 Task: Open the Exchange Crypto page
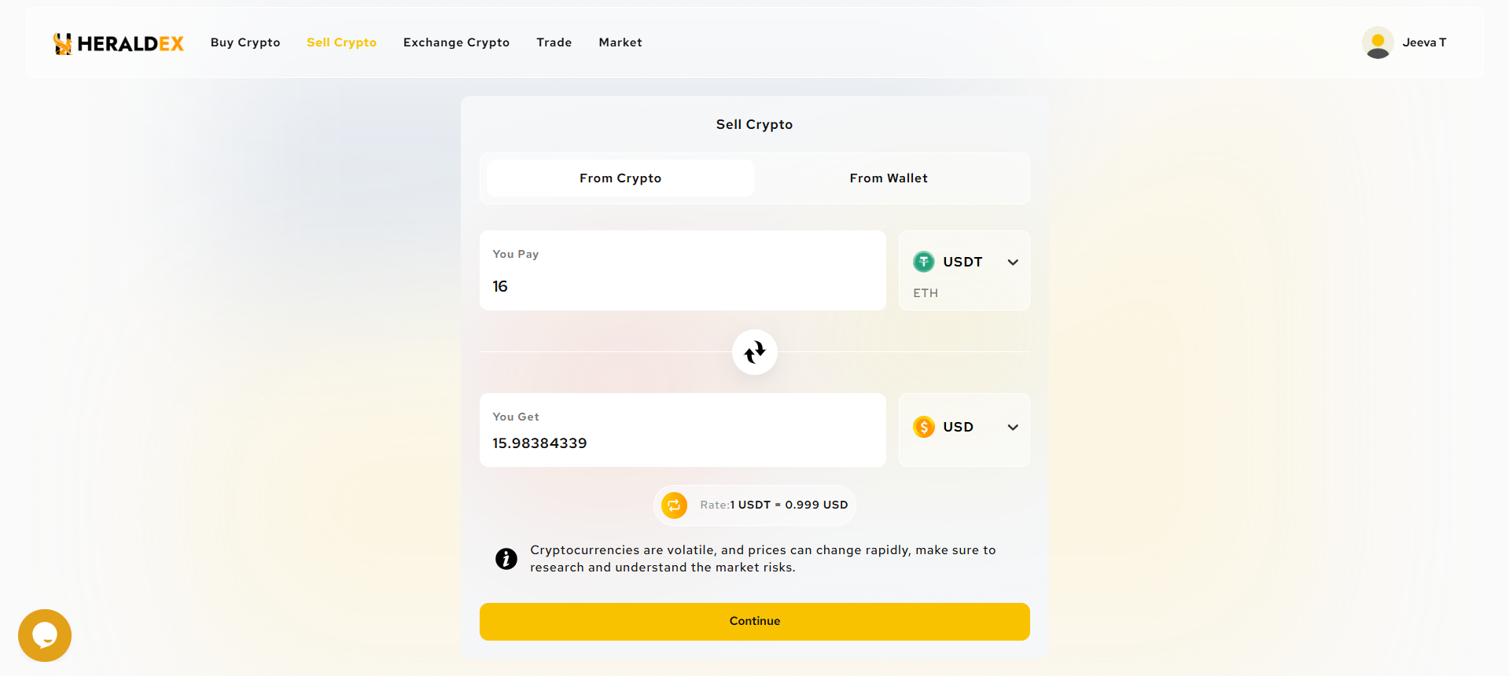(456, 42)
